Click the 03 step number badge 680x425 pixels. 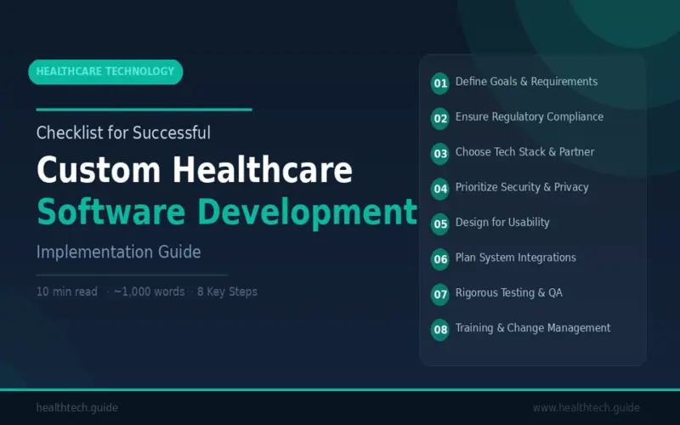tap(440, 154)
